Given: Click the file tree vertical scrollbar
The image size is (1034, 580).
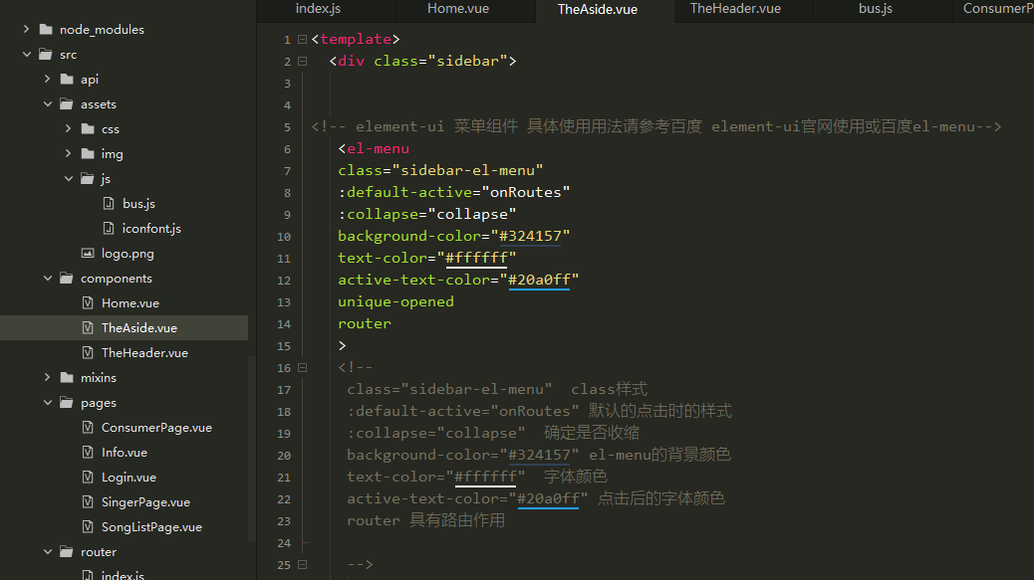Looking at the screenshot, I should (252, 448).
